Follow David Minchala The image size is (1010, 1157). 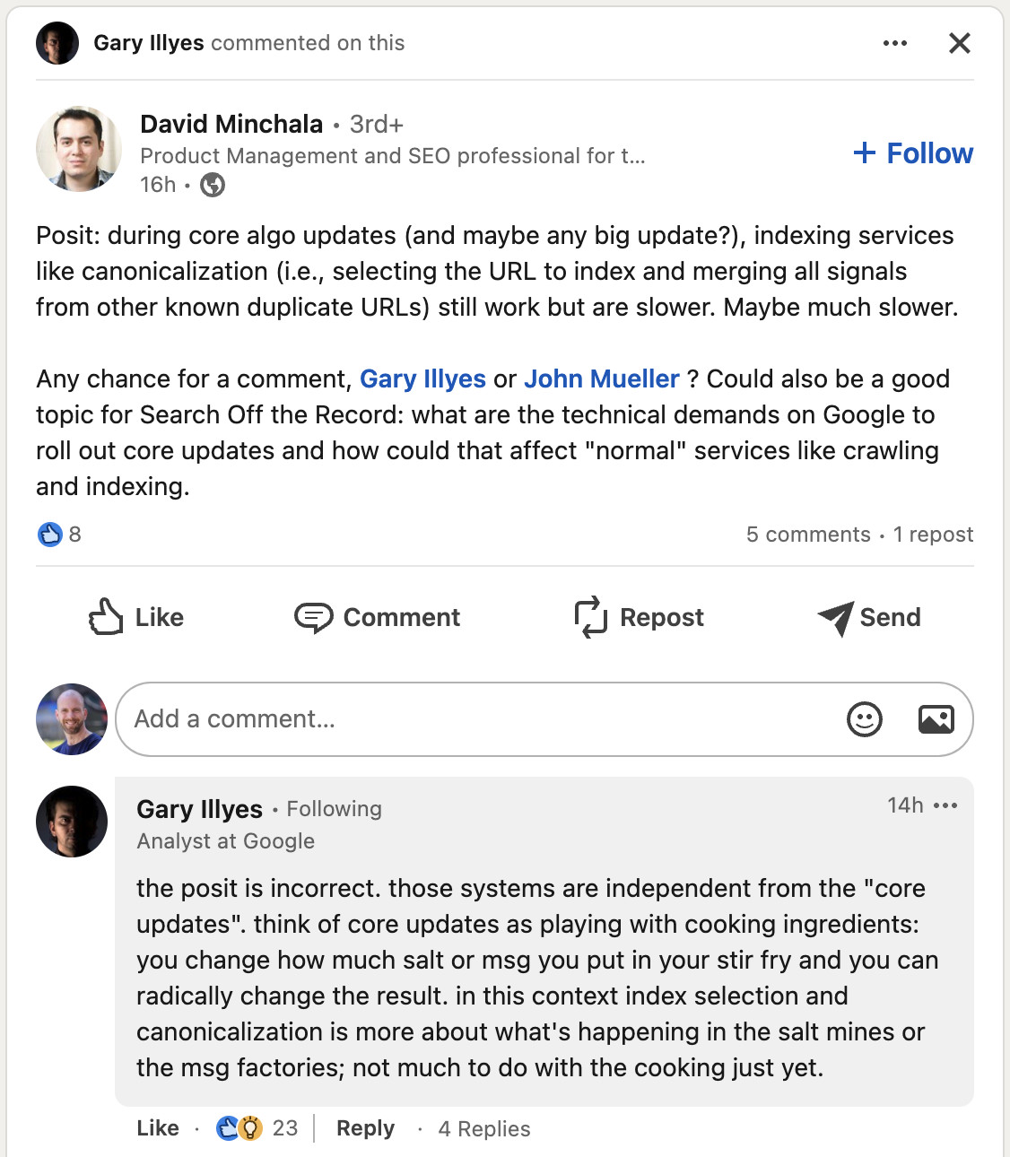click(911, 152)
